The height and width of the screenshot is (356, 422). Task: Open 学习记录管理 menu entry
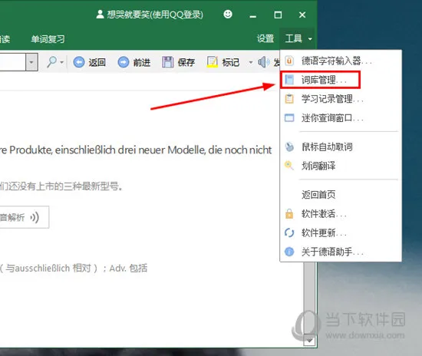341,99
